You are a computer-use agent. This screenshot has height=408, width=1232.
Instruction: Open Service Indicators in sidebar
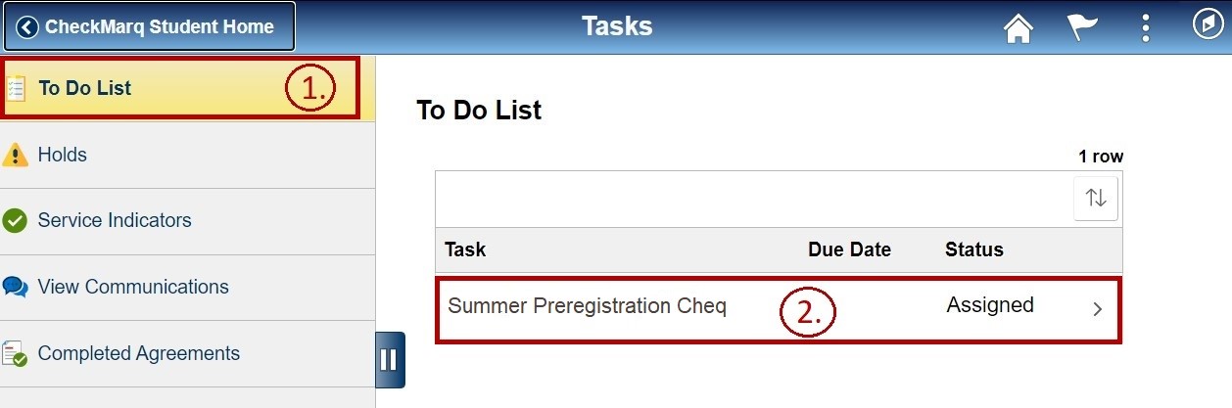115,221
